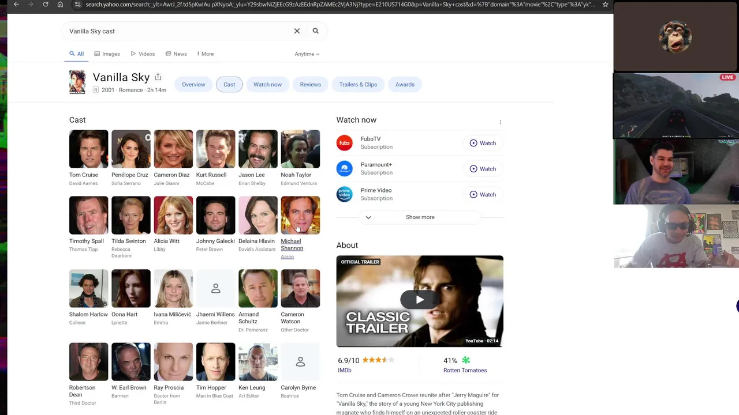Click Watch button for Paramount+
This screenshot has height=415, width=739.
(483, 169)
